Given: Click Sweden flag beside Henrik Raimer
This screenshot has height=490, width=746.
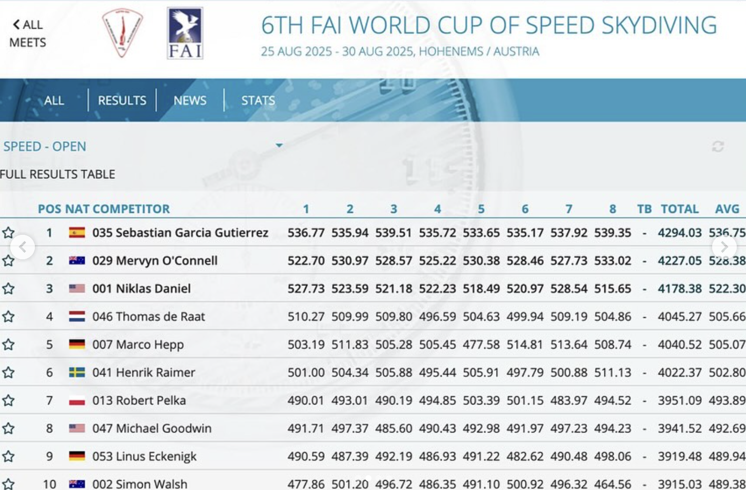Looking at the screenshot, I should pyautogui.click(x=77, y=373).
